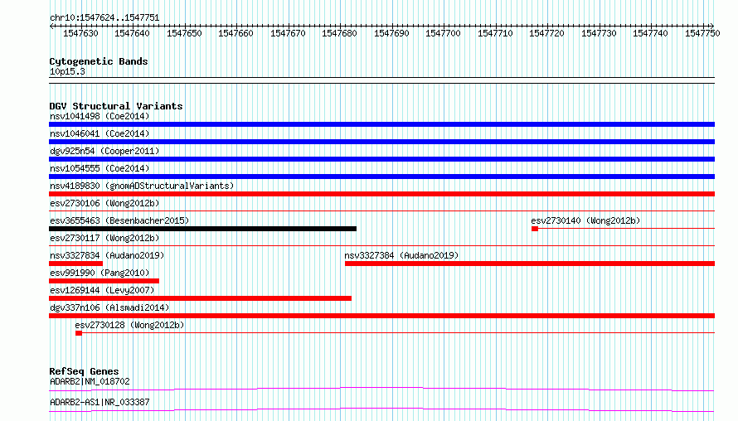Open the DGV Structural Variants track title

116,106
